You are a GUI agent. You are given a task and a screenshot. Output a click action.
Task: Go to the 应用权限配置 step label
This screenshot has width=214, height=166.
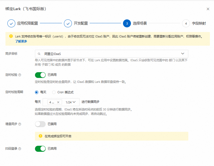28,23
